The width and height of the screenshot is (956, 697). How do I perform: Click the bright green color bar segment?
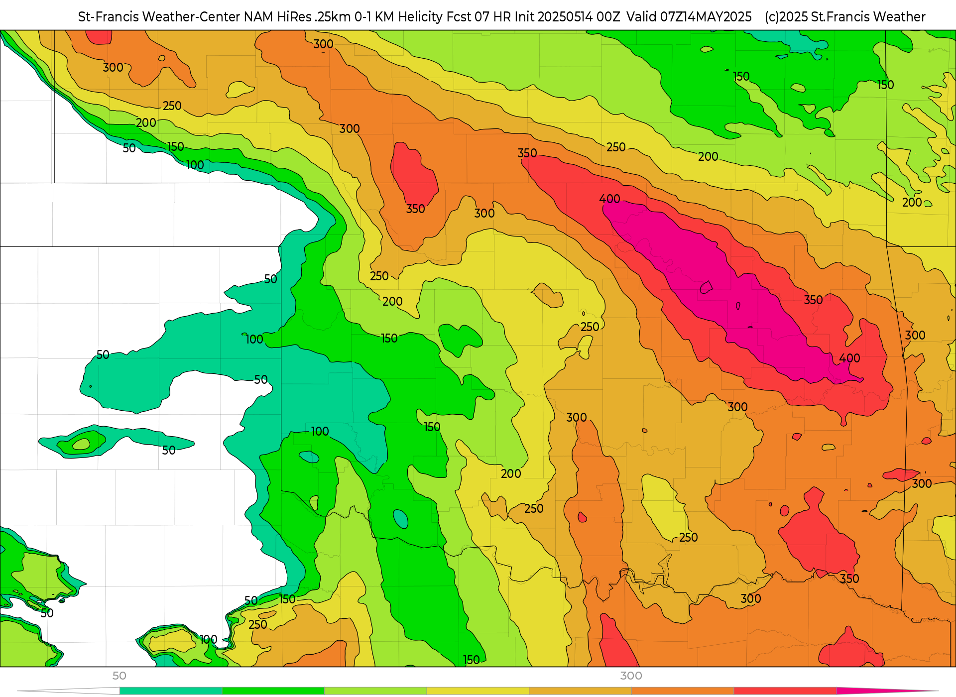(x=273, y=691)
